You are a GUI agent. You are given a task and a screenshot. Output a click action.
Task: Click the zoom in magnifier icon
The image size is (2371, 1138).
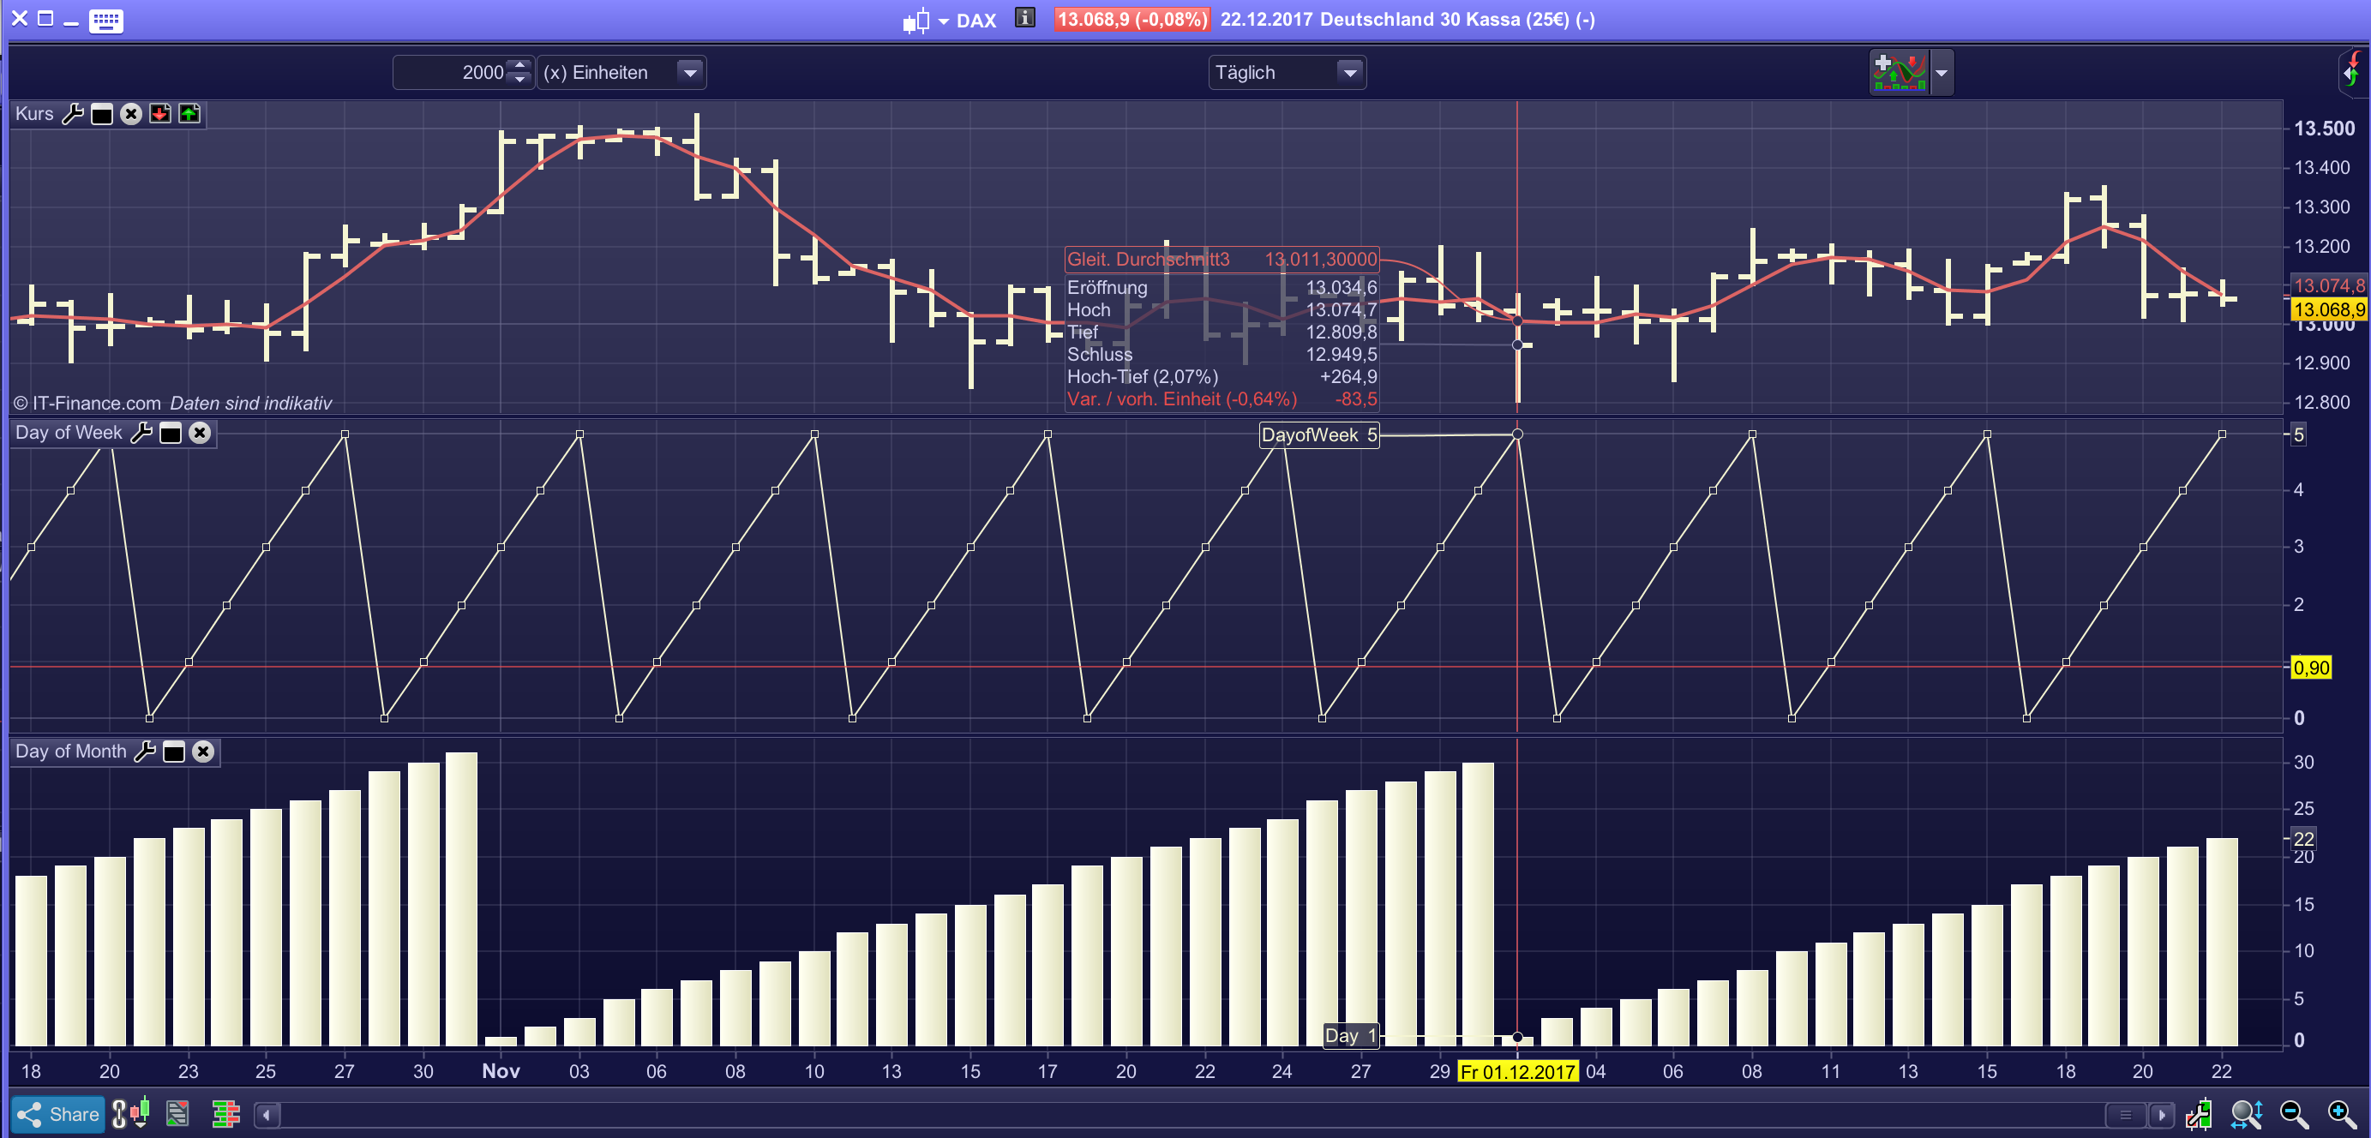(x=2341, y=1114)
